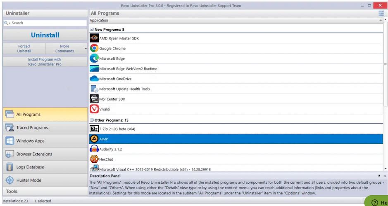This screenshot has height=206, width=388.
Task: Click the All Programs sidebar icon
Action: pos(10,115)
